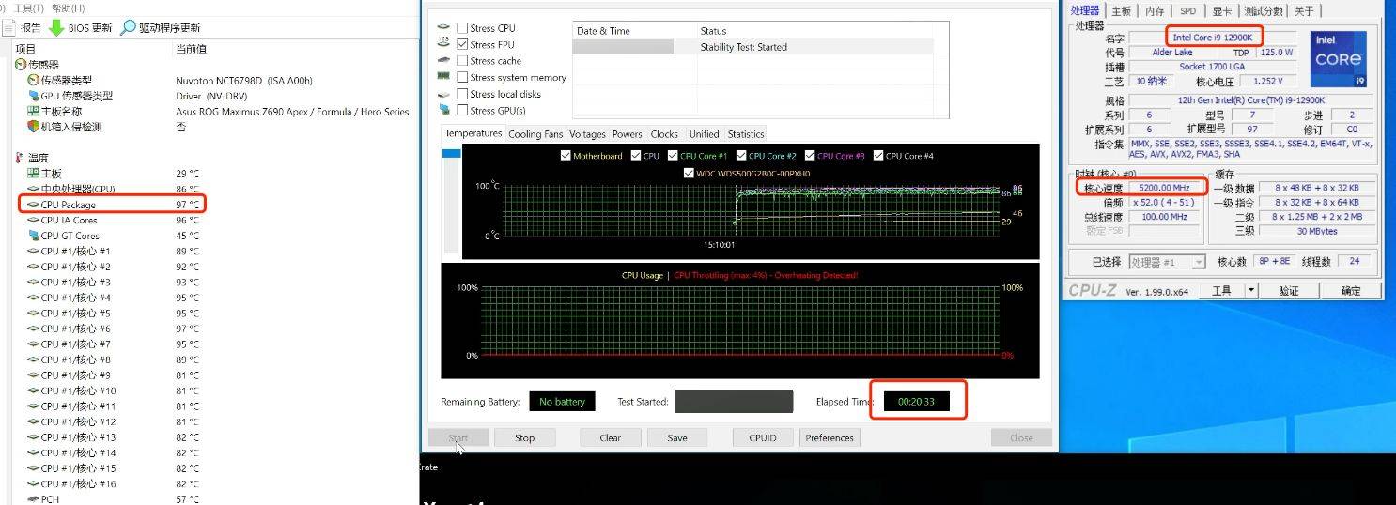Open the 关于 tab in CPU-Z
This screenshot has width=1396, height=505.
click(1304, 11)
